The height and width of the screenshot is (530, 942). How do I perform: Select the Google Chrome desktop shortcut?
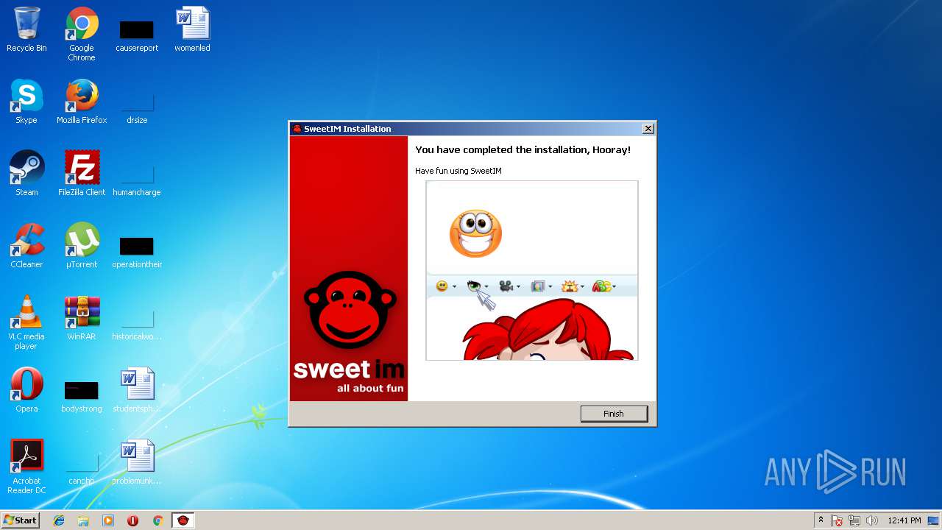[x=82, y=35]
